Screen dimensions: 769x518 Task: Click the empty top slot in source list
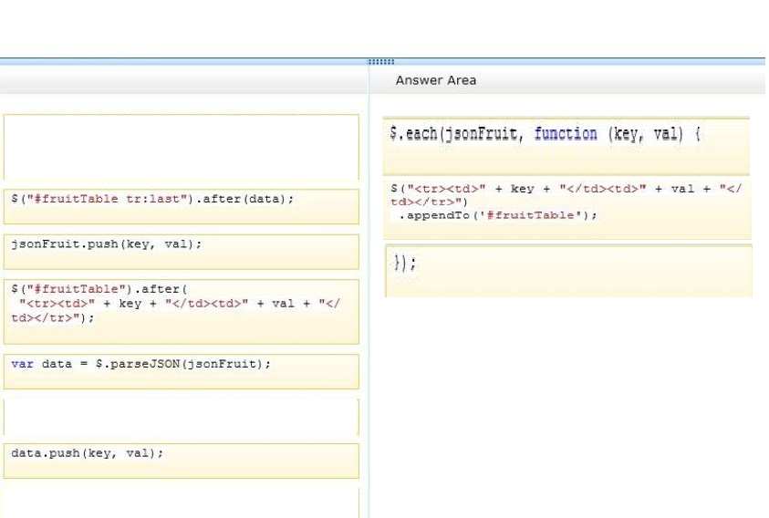point(181,147)
